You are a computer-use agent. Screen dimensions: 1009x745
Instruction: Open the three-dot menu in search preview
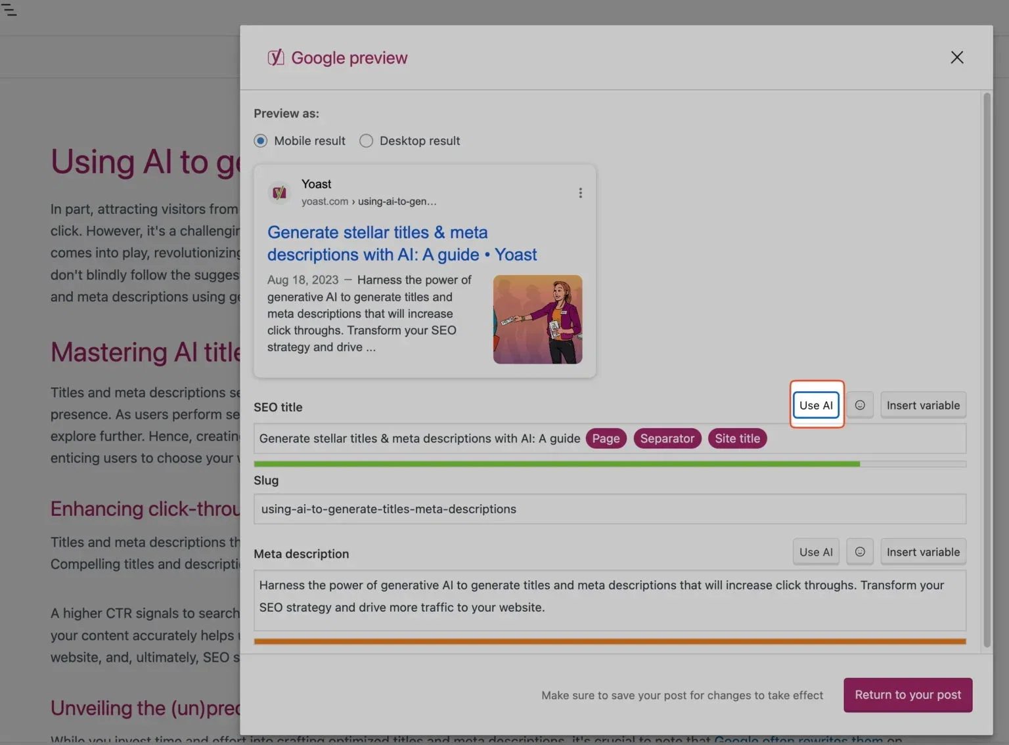(x=580, y=193)
